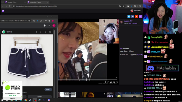
Task: Click the Yuggie_TV channel avatar
Action: pyautogui.click(x=121, y=22)
